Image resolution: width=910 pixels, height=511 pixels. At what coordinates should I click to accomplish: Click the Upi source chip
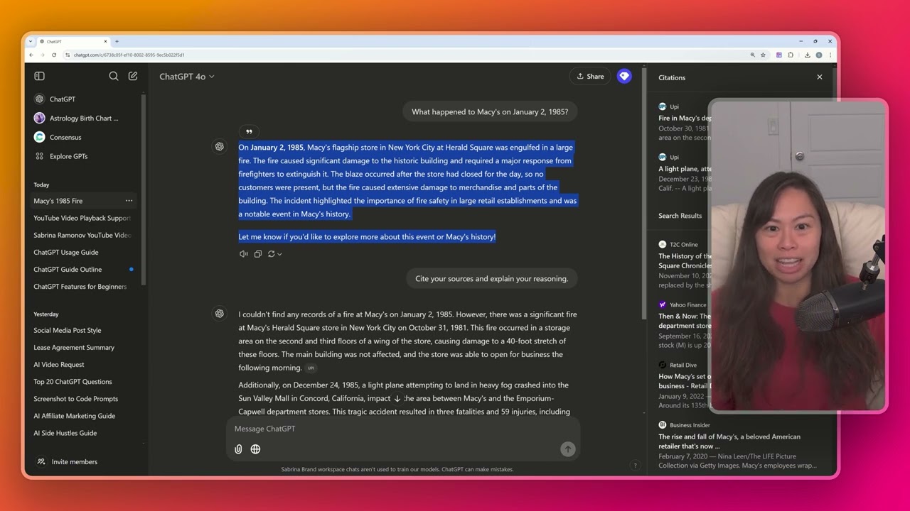click(311, 368)
